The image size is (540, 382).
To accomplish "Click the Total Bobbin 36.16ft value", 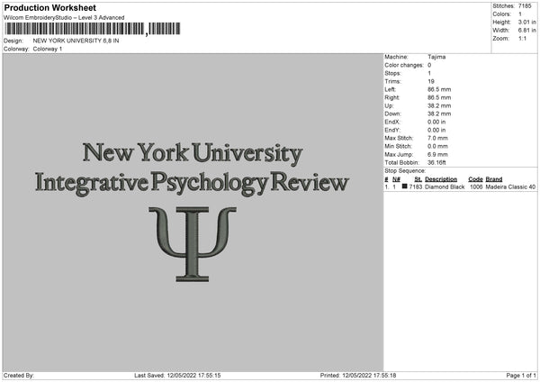I will [437, 163].
